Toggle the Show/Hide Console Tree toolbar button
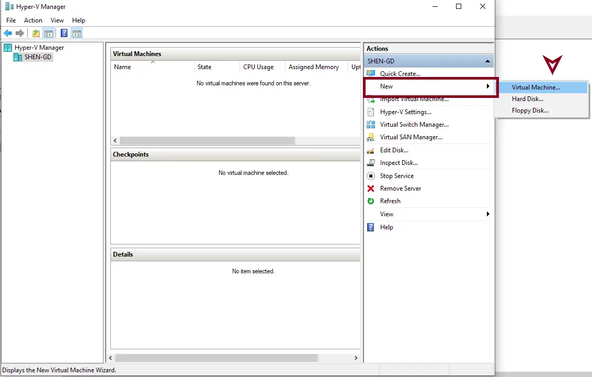This screenshot has width=592, height=377. tap(49, 34)
